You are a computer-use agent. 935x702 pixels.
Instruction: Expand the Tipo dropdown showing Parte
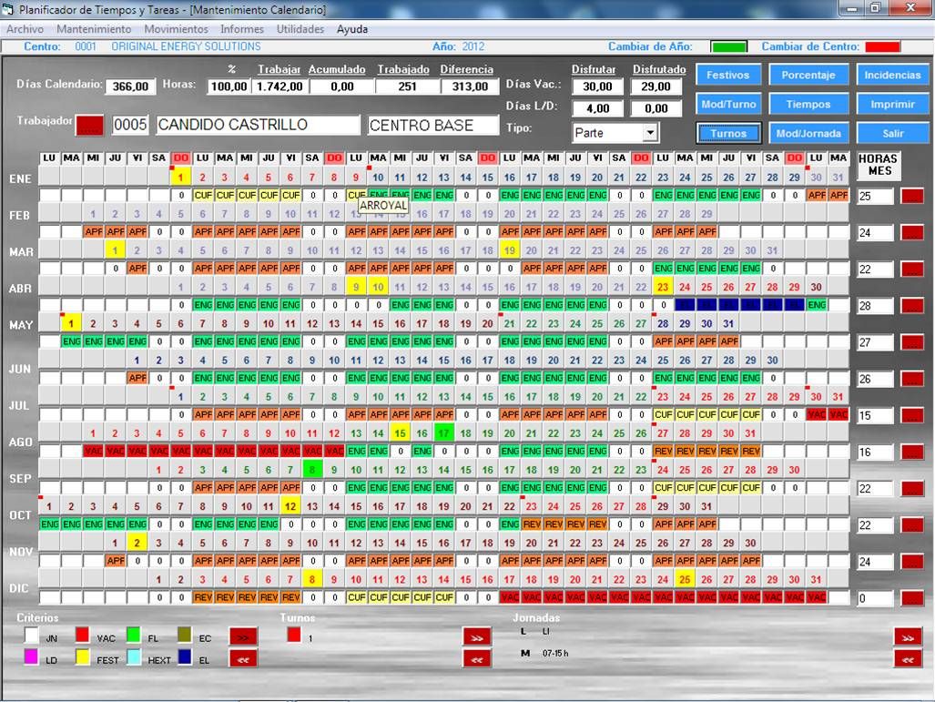(650, 133)
